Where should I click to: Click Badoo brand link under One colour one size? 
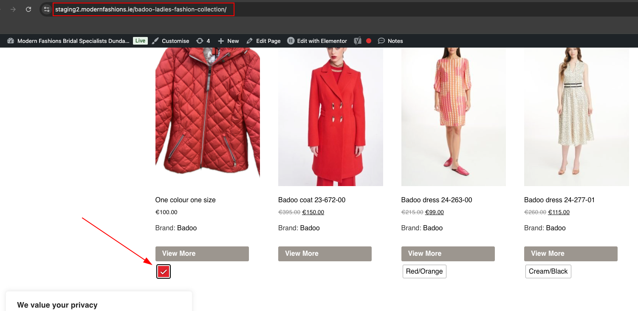point(187,228)
